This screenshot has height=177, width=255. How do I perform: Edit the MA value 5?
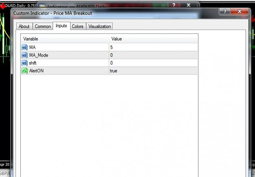coord(153,47)
